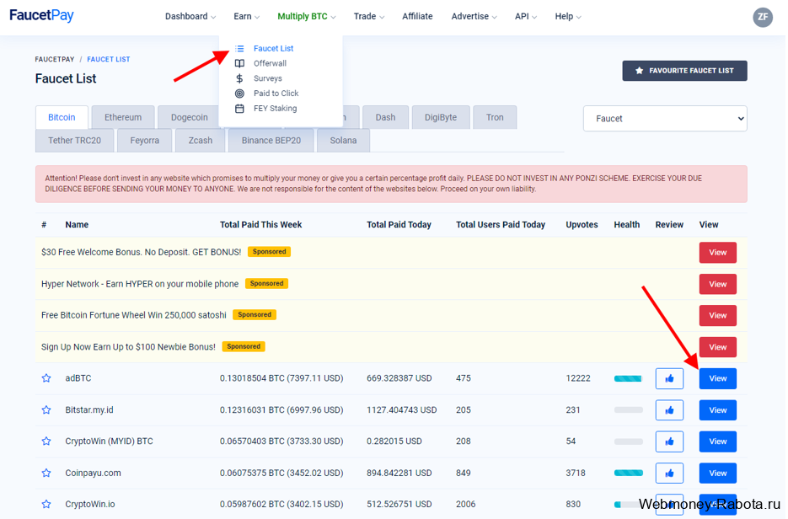Click the Upvotes column header
Screen dimensions: 788x519
pyautogui.click(x=582, y=225)
